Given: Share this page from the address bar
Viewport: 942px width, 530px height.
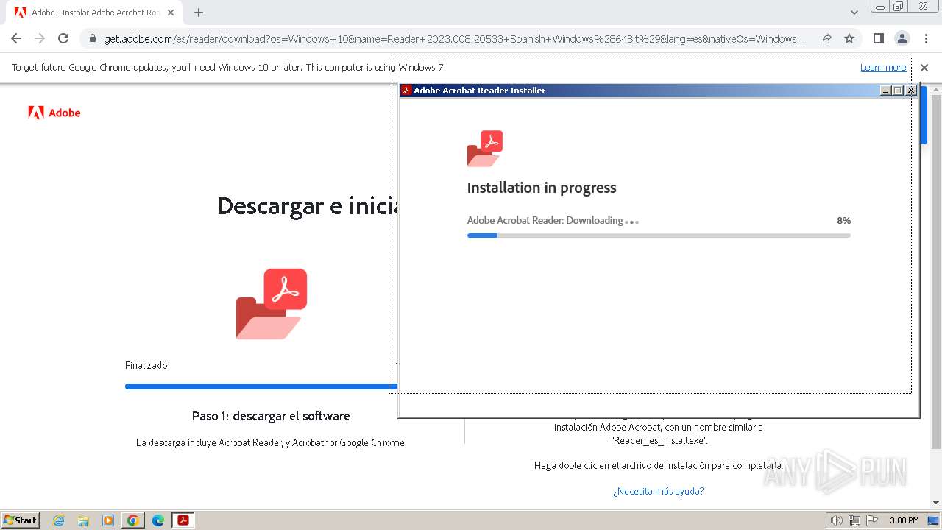Looking at the screenshot, I should (826, 38).
